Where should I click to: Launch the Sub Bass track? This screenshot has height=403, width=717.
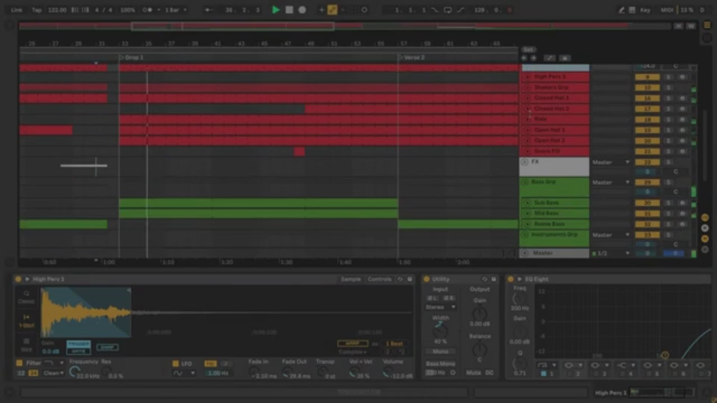pos(527,203)
